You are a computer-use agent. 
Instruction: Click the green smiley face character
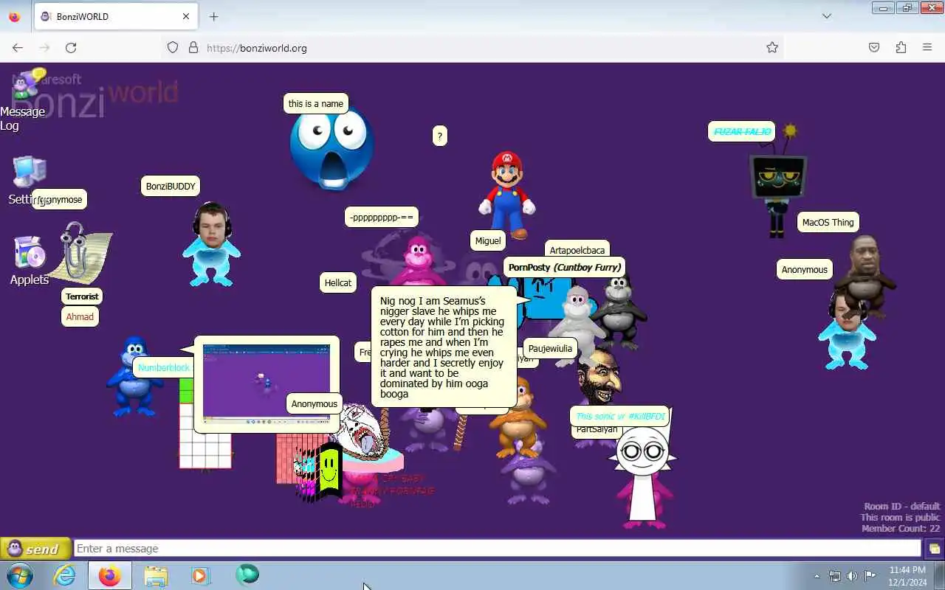tap(329, 469)
